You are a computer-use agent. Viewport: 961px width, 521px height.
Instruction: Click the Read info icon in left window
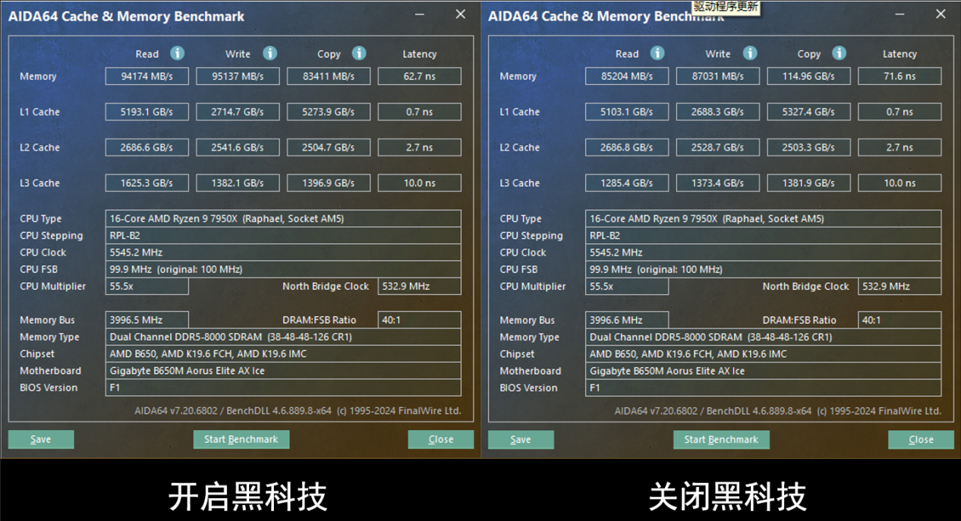[x=177, y=53]
